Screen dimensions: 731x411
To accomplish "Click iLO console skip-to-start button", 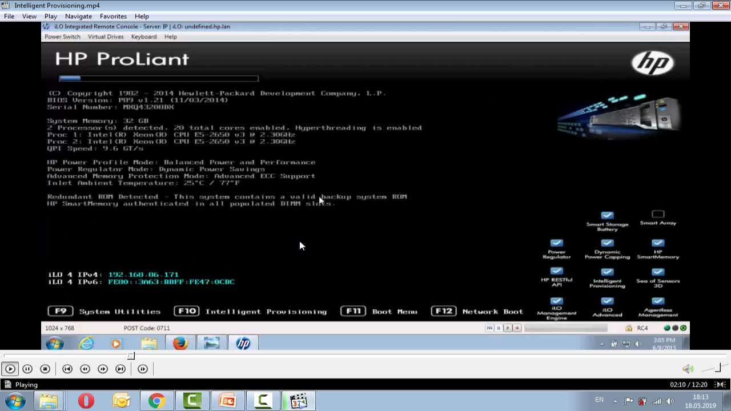I will tap(489, 328).
